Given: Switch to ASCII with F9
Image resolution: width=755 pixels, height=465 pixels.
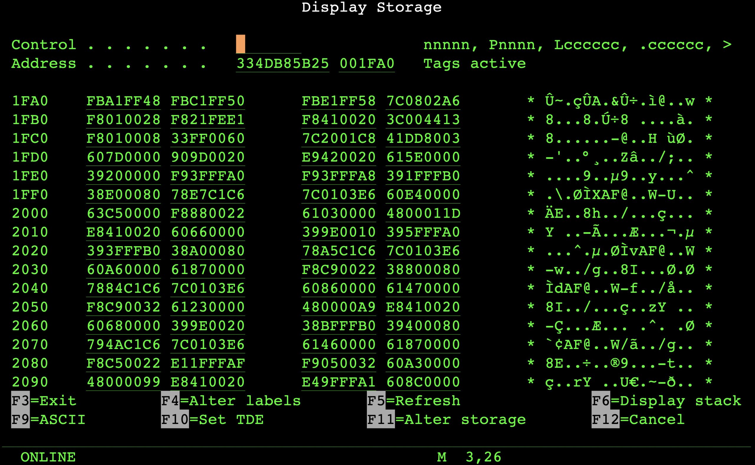Looking at the screenshot, I should 48,420.
